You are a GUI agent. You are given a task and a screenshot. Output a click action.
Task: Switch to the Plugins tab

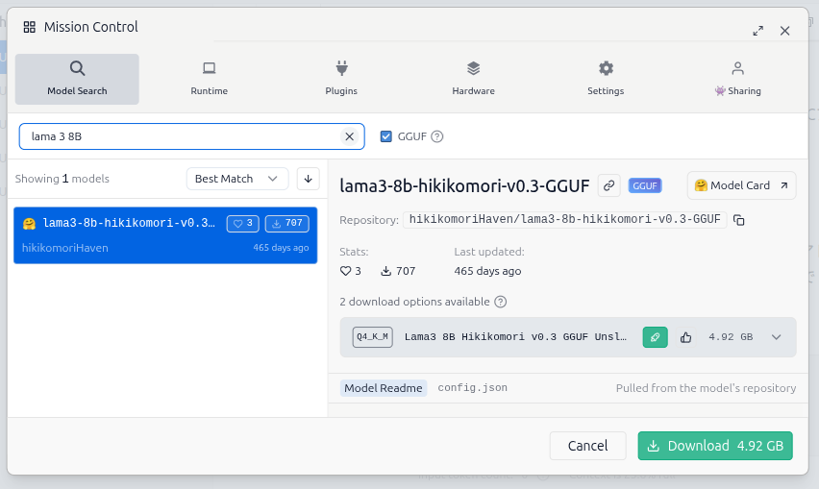pos(341,79)
